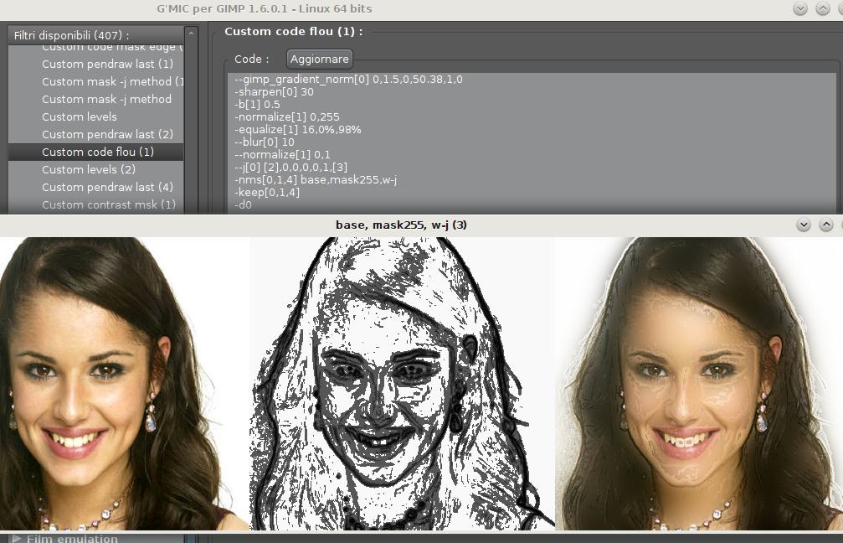Expand the Film emulation category
Image resolution: width=843 pixels, height=543 pixels.
[x=16, y=538]
